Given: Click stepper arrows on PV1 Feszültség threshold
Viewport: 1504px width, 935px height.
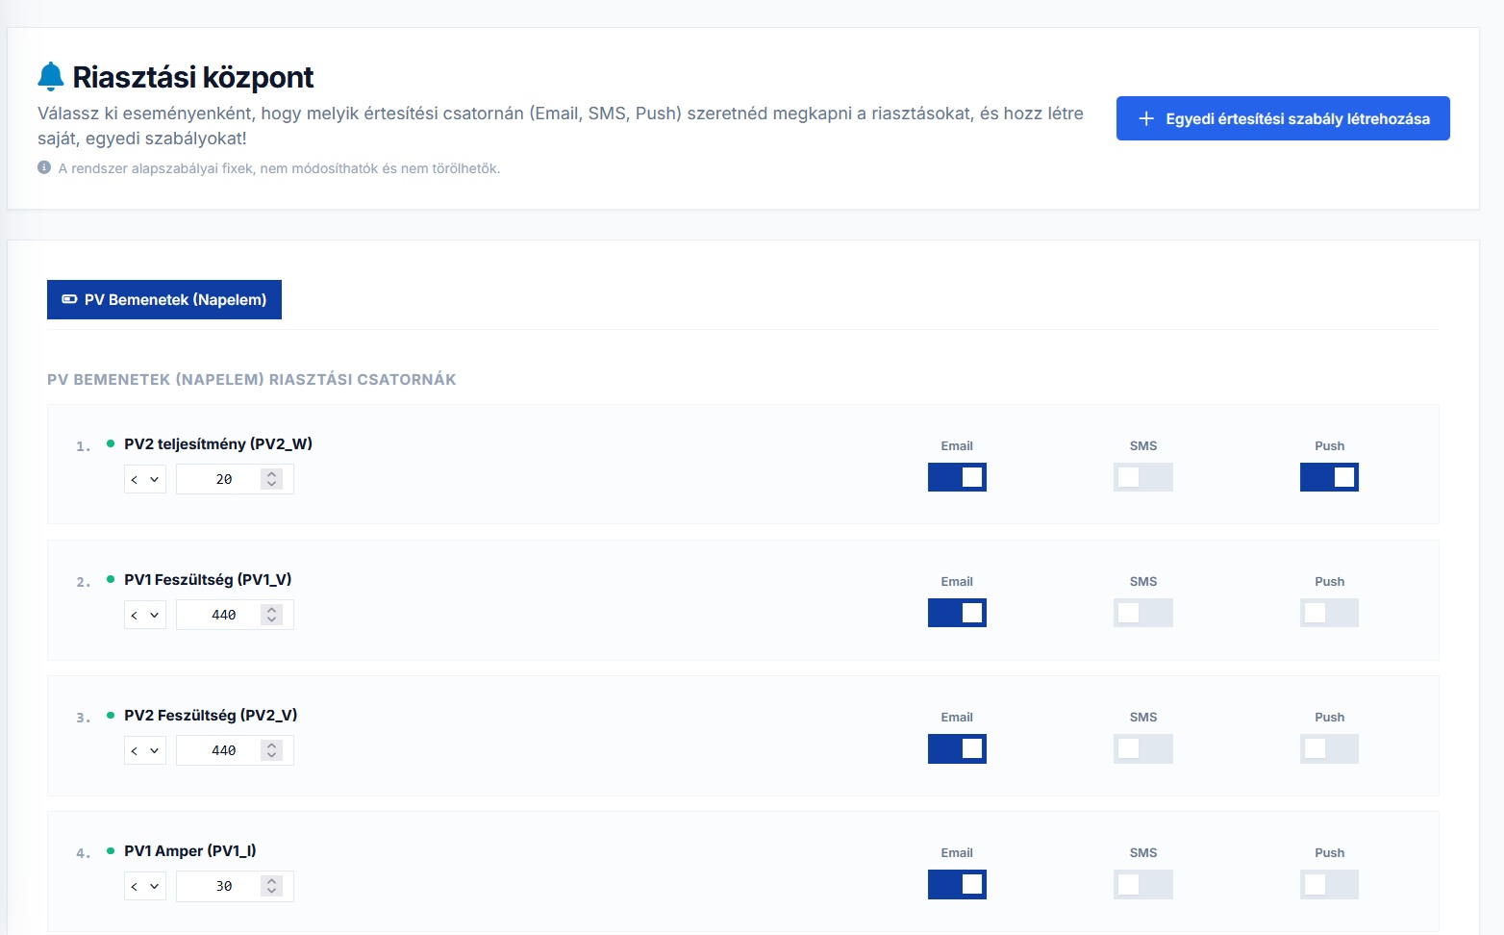Looking at the screenshot, I should tap(272, 615).
